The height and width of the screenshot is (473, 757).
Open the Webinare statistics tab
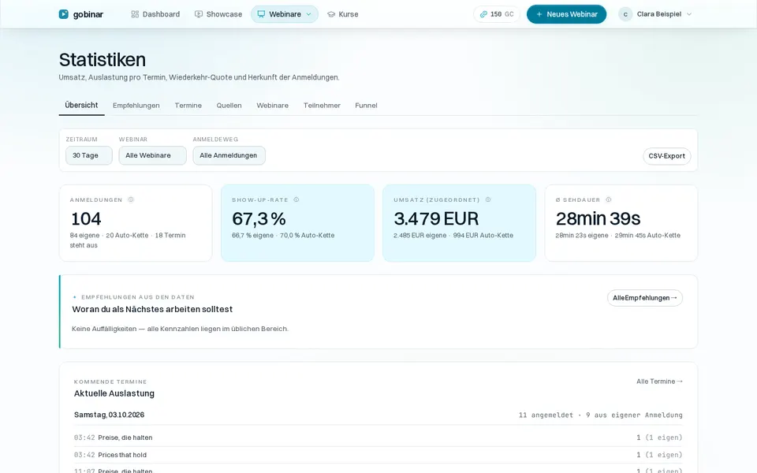pyautogui.click(x=272, y=105)
